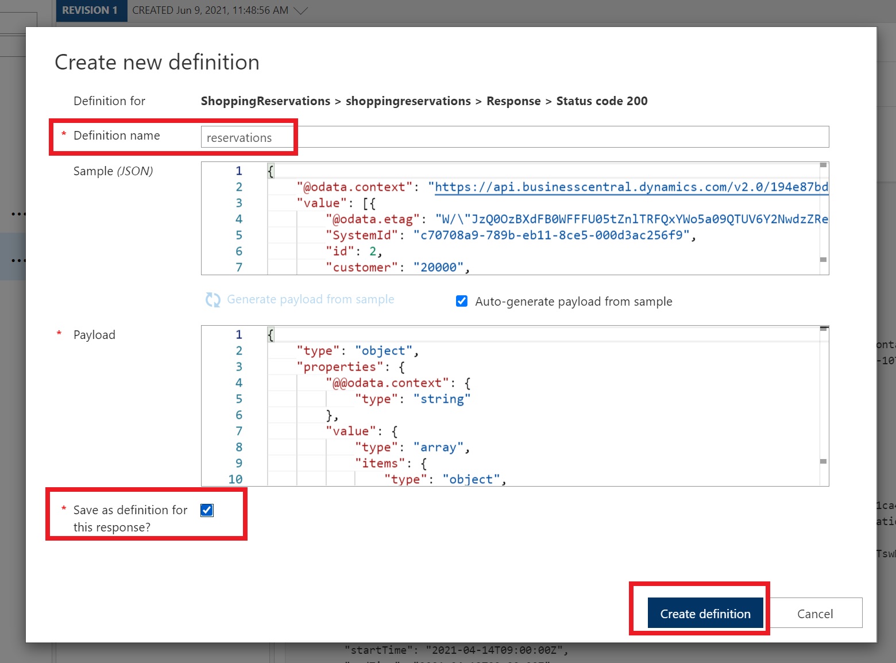896x663 pixels.
Task: Uncheck Save as definition for this response
Action: [207, 510]
